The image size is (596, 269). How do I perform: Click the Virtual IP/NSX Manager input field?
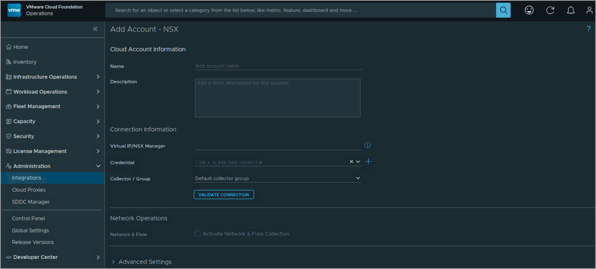pos(278,146)
